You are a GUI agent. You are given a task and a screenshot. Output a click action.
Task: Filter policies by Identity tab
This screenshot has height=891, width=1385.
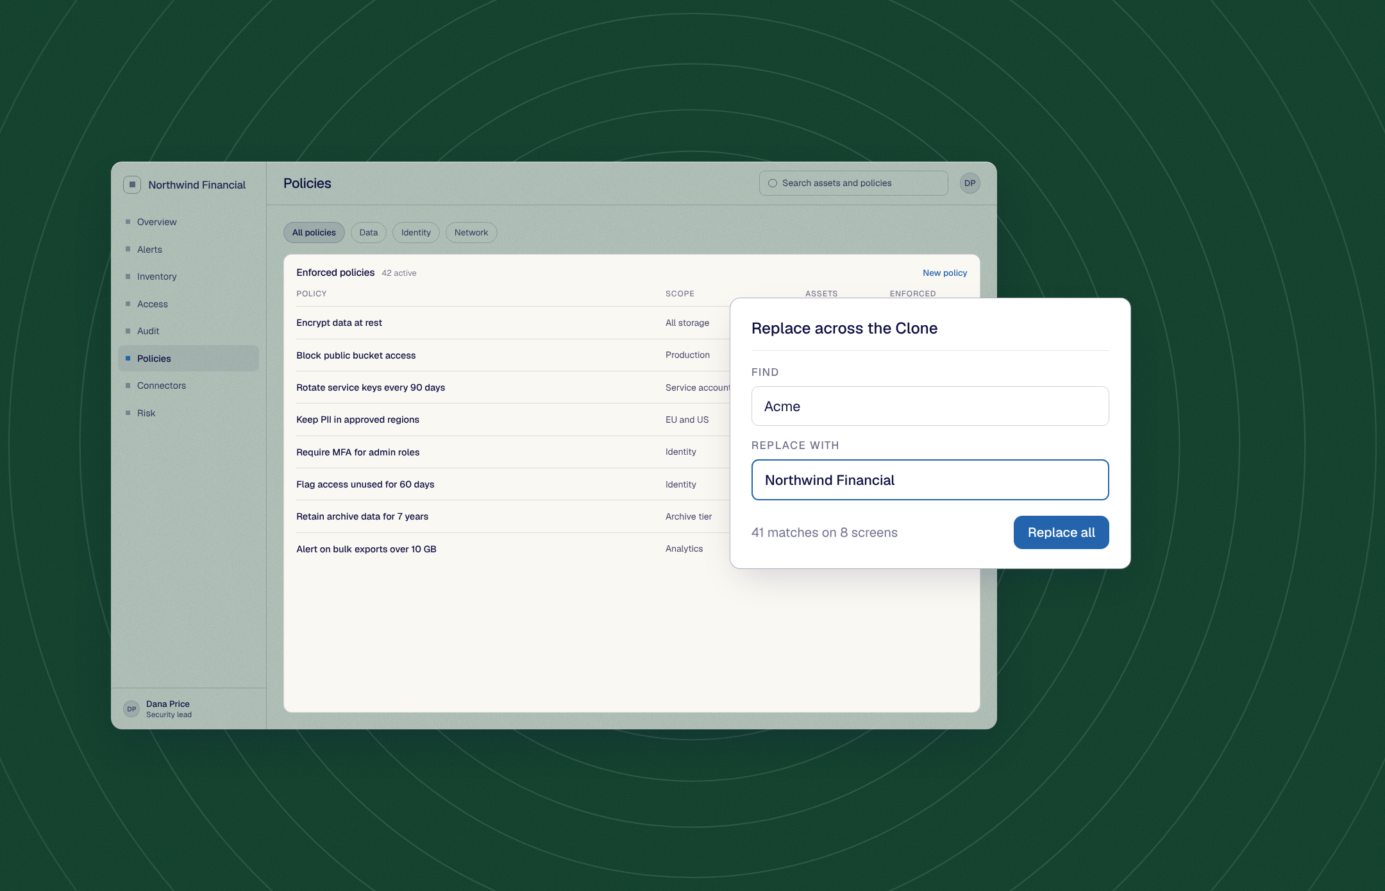click(x=416, y=233)
